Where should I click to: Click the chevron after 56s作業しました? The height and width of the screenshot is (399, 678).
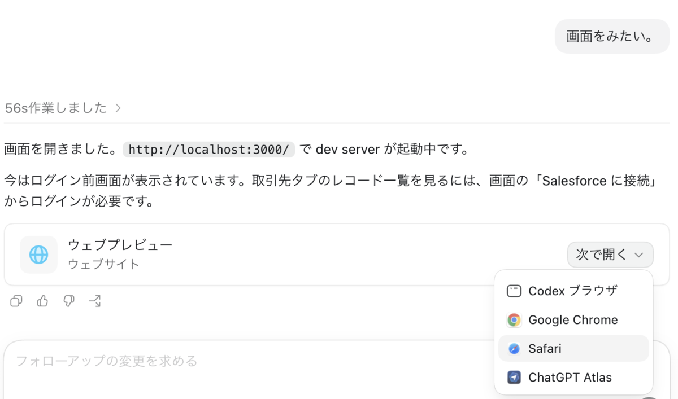coord(118,108)
